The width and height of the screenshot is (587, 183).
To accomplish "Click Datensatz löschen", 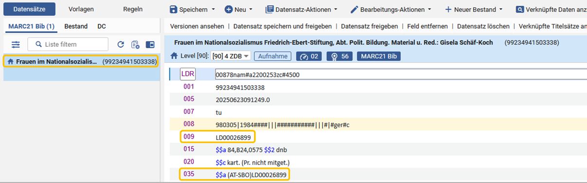I will (x=483, y=26).
